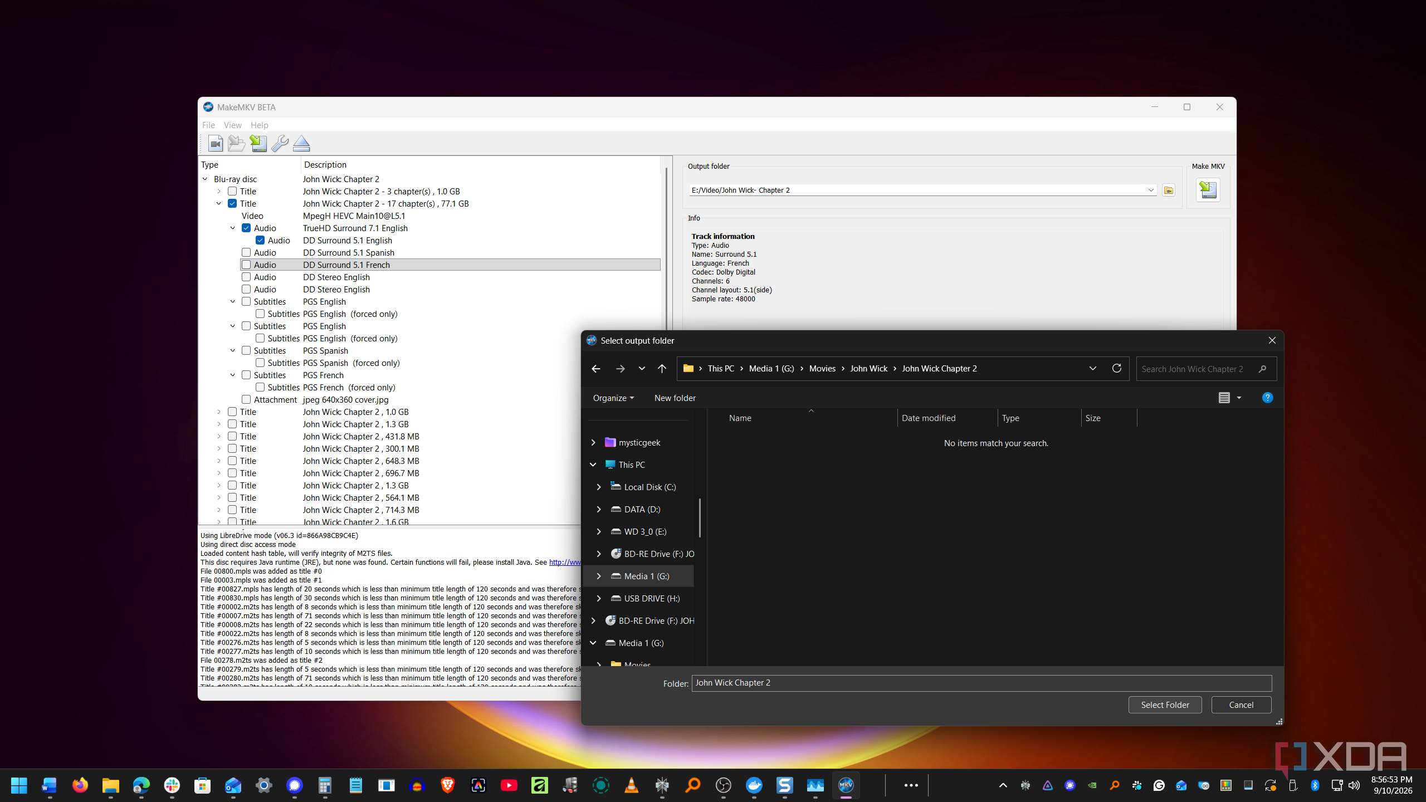
Task: Cancel the folder selection dialog
Action: tap(1241, 705)
